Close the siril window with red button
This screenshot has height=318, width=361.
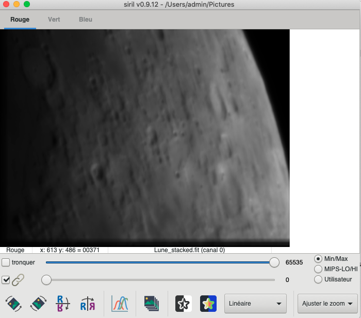coord(6,4)
